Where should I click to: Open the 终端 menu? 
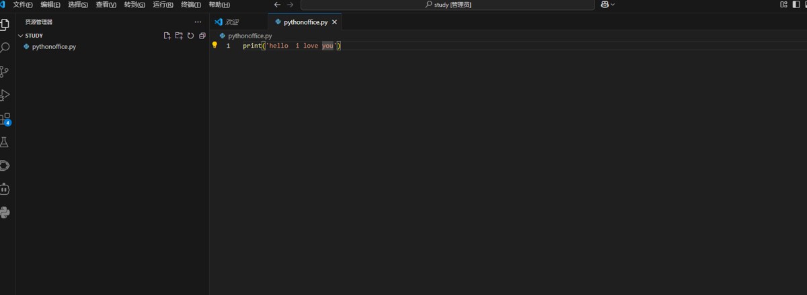[191, 5]
